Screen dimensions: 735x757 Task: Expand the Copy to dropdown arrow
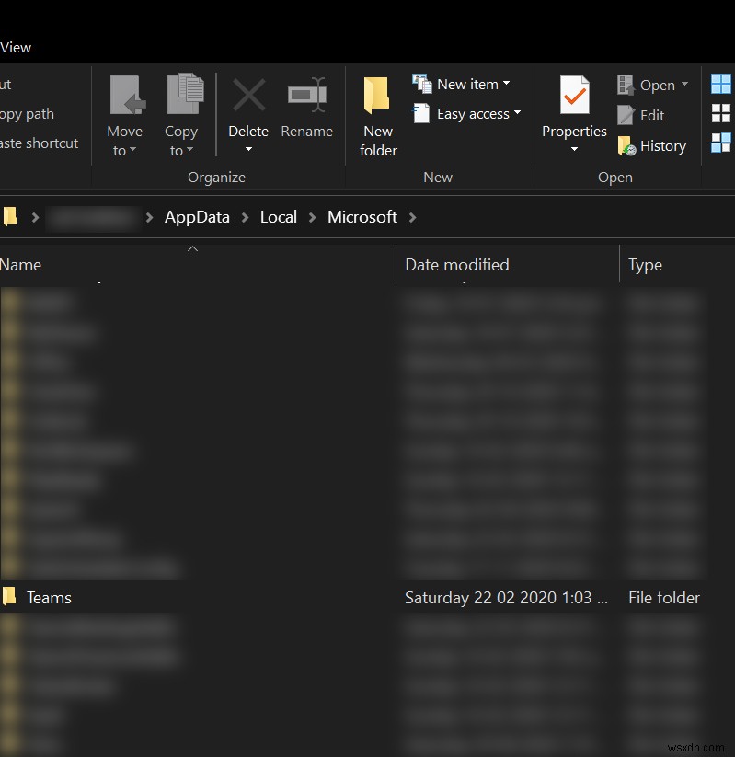189,149
